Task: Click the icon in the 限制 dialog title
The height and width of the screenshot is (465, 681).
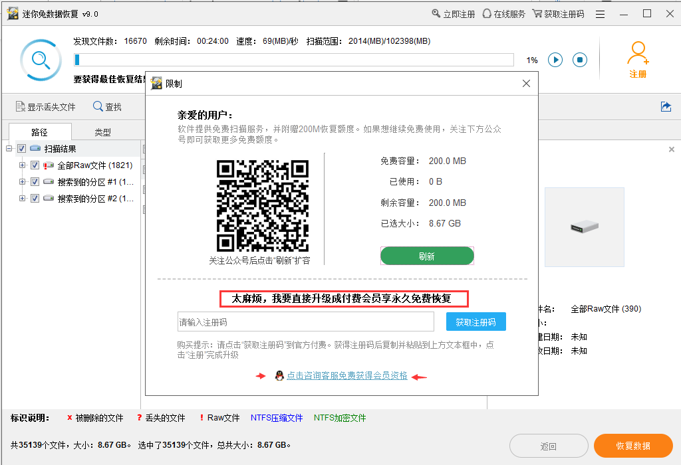Action: pos(156,83)
